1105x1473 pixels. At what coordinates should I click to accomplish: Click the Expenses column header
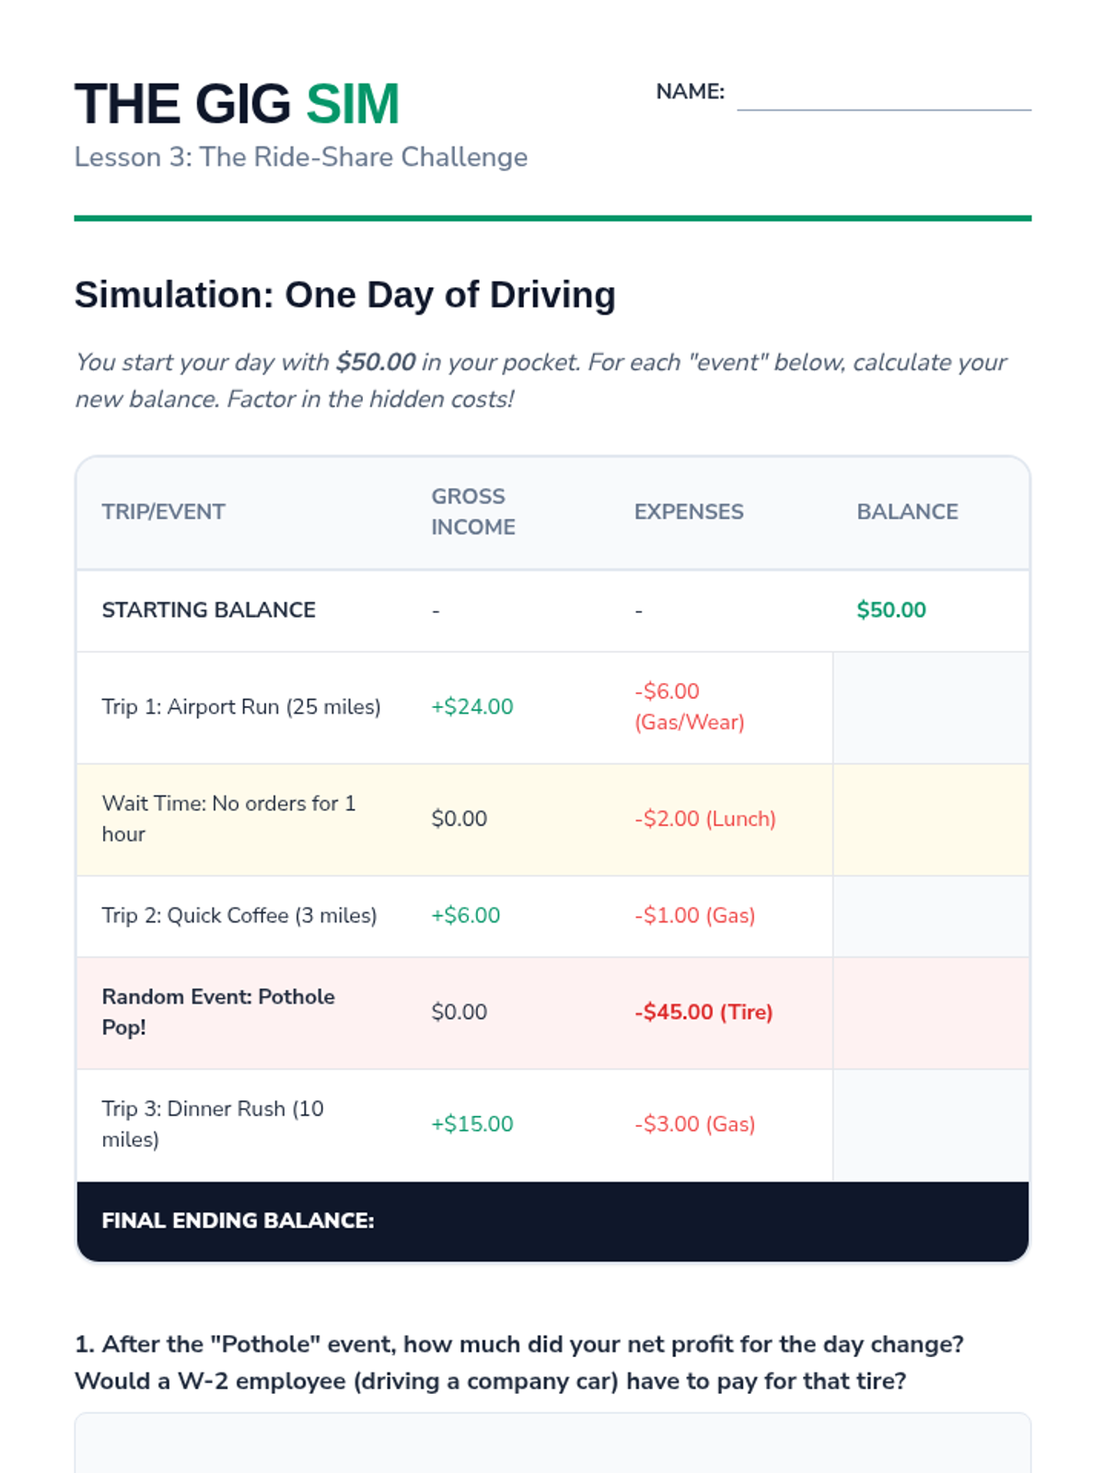689,512
